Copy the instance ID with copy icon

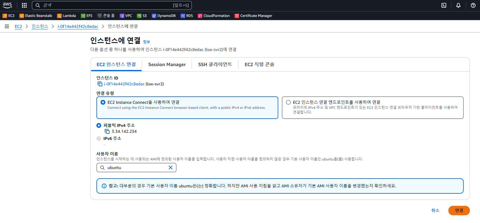click(x=100, y=84)
